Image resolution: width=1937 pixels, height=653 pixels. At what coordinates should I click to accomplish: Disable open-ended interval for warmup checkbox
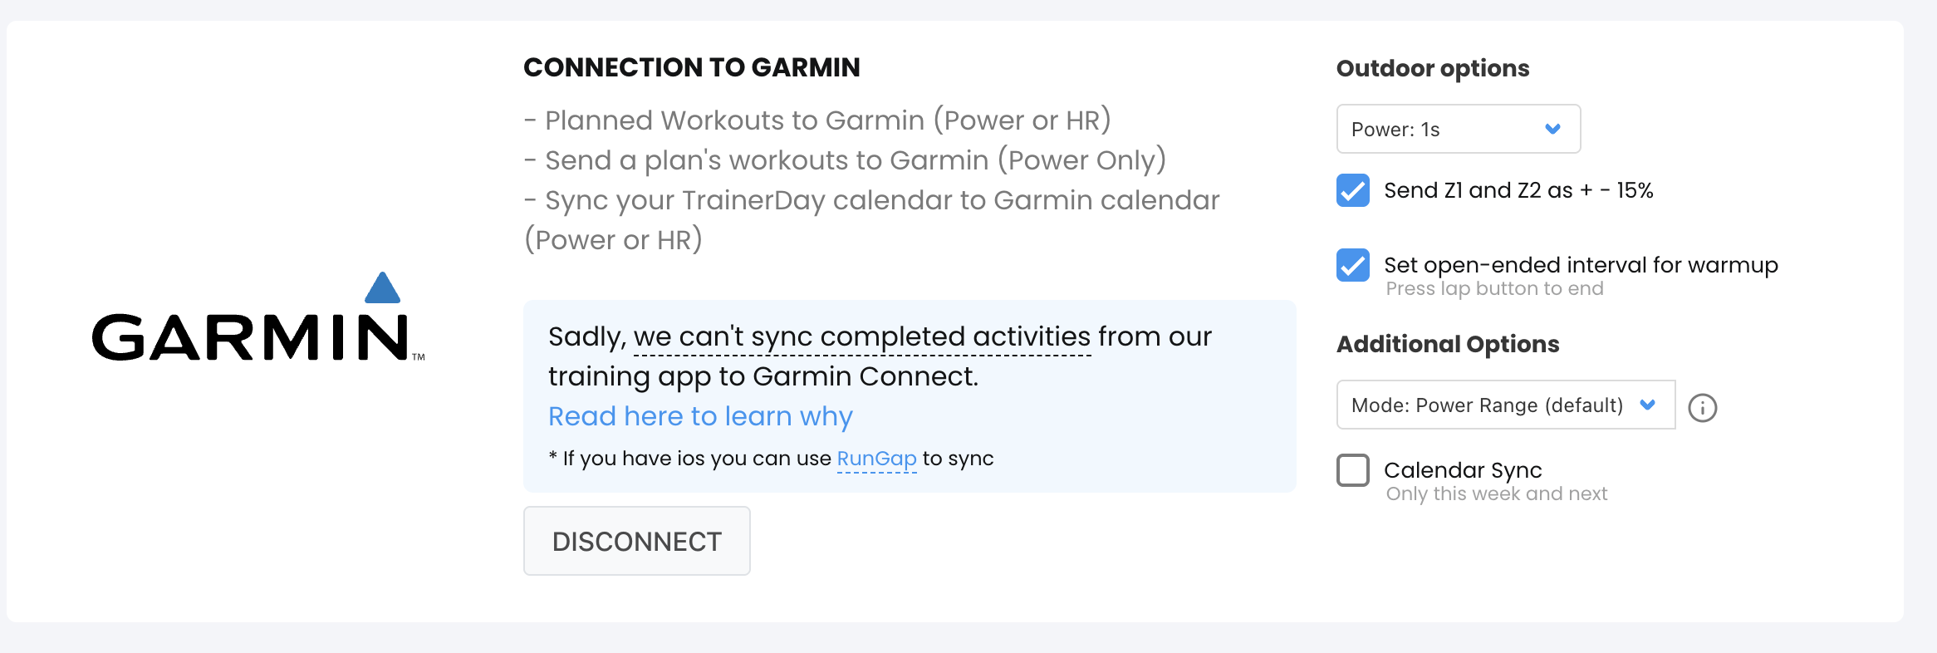coord(1353,265)
